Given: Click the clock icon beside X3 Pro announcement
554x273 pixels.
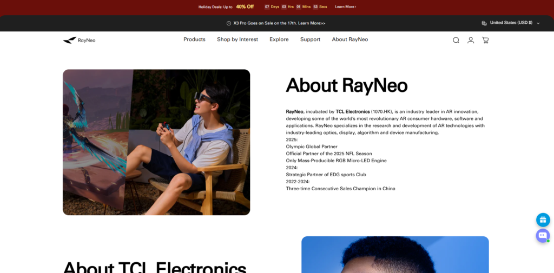Looking at the screenshot, I should coord(229,23).
